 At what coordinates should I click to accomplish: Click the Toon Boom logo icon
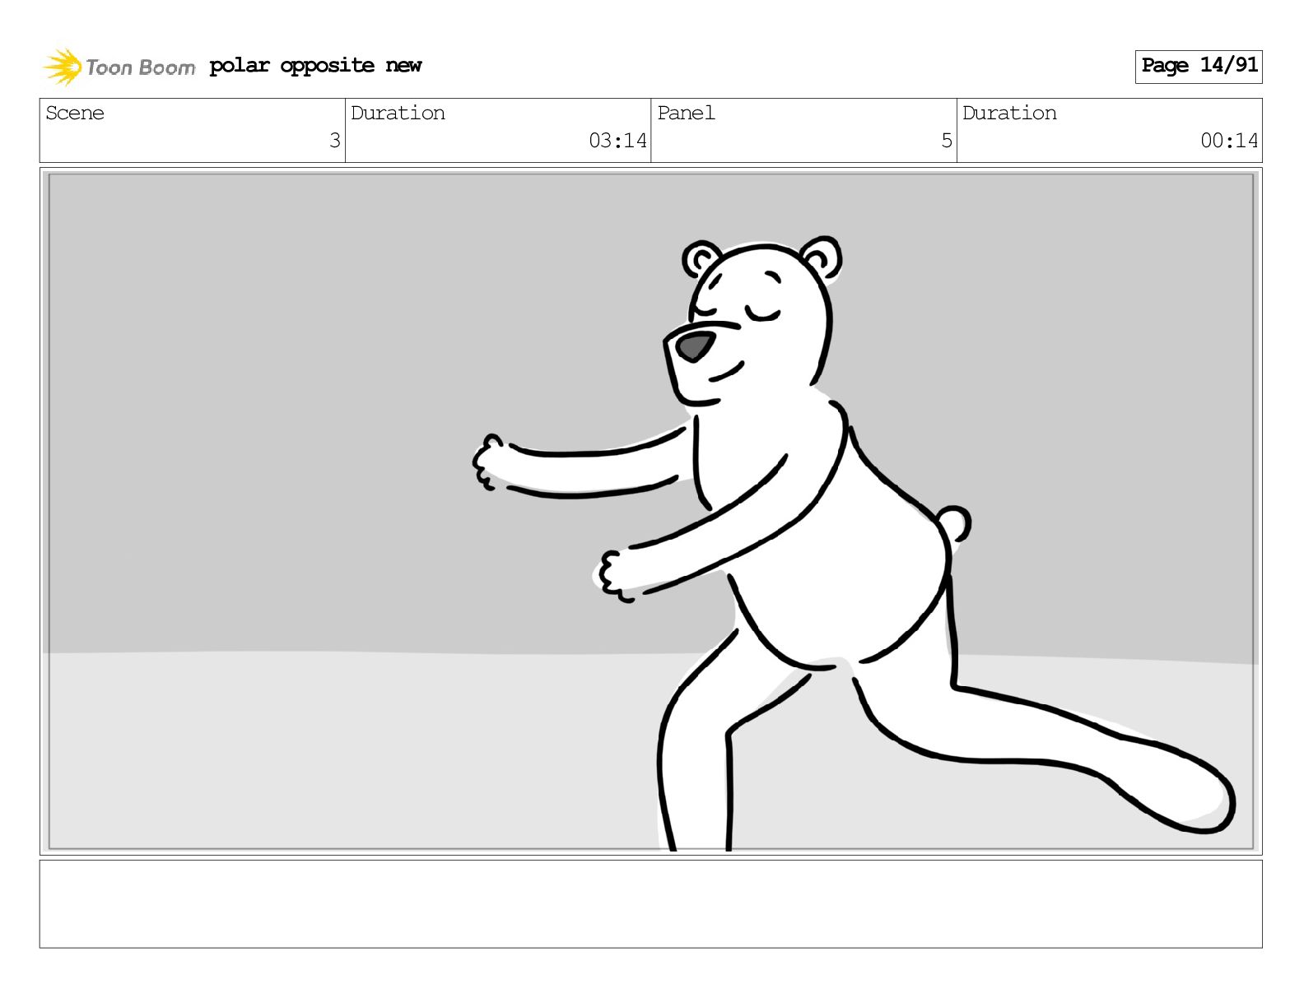click(x=62, y=67)
